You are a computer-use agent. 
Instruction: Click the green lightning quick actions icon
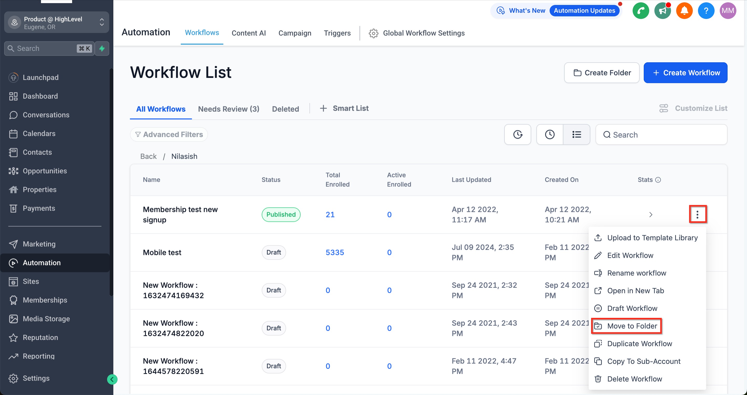pyautogui.click(x=102, y=49)
